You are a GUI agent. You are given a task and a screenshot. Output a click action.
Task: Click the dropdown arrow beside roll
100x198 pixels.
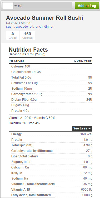16,6
